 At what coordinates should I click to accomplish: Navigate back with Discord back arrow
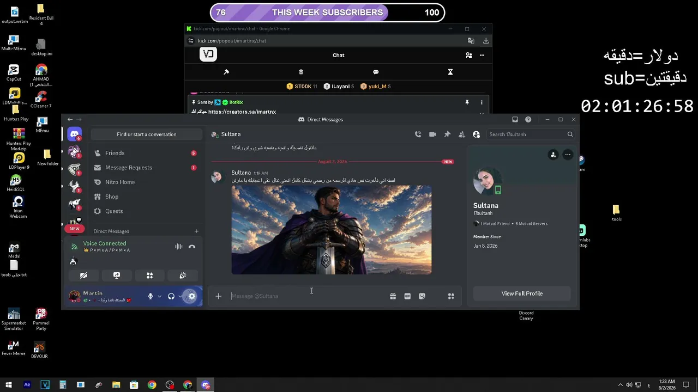point(70,119)
